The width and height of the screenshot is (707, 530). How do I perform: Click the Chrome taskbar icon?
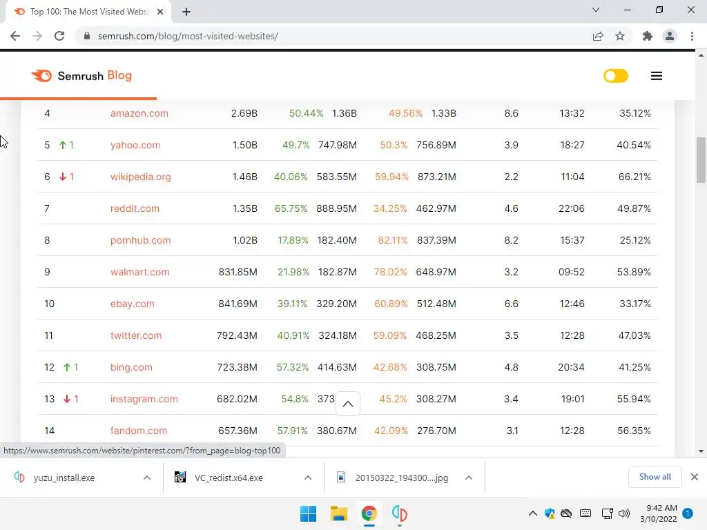point(369,513)
